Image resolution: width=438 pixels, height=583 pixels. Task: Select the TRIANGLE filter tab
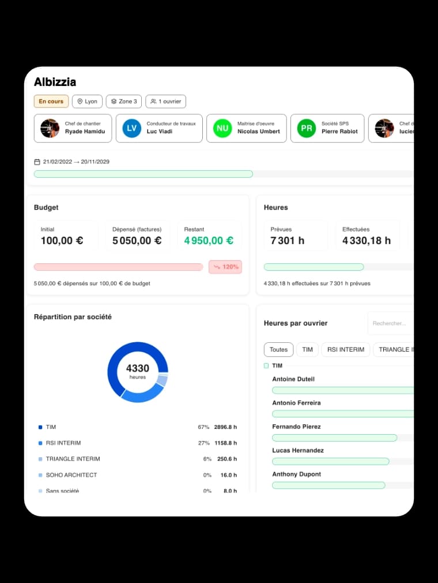tap(394, 349)
